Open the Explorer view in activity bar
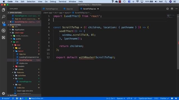Image resolution: width=179 pixels, height=100 pixels. [3, 10]
